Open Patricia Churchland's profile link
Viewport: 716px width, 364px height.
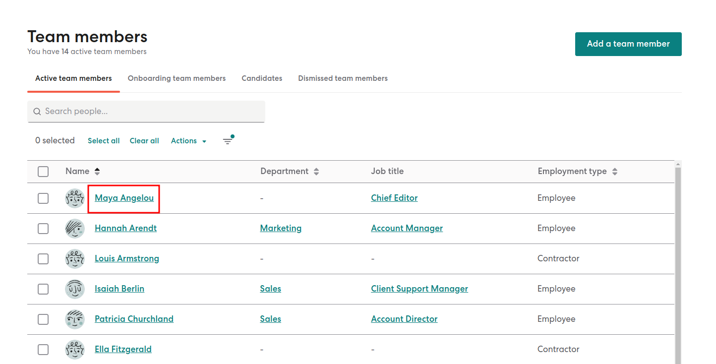click(x=134, y=319)
